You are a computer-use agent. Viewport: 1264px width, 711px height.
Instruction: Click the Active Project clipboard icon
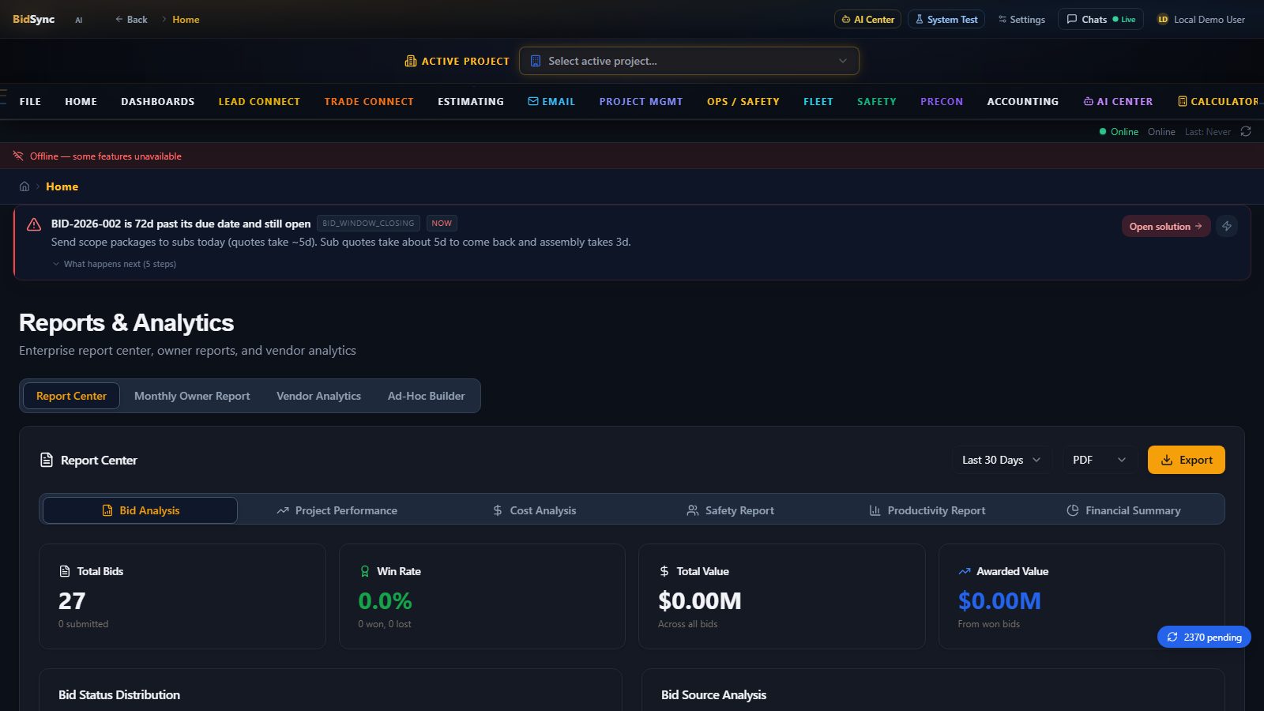(x=411, y=61)
